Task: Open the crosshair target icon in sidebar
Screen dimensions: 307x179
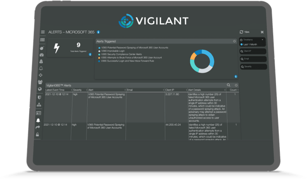Action: click(41, 75)
